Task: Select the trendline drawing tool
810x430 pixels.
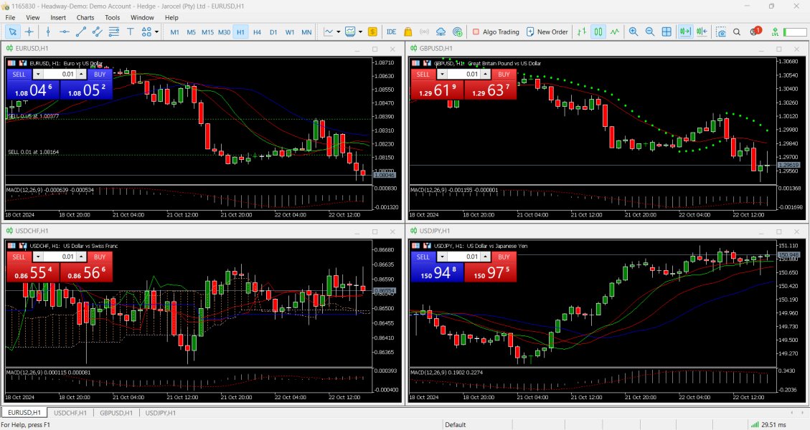Action: (81, 32)
